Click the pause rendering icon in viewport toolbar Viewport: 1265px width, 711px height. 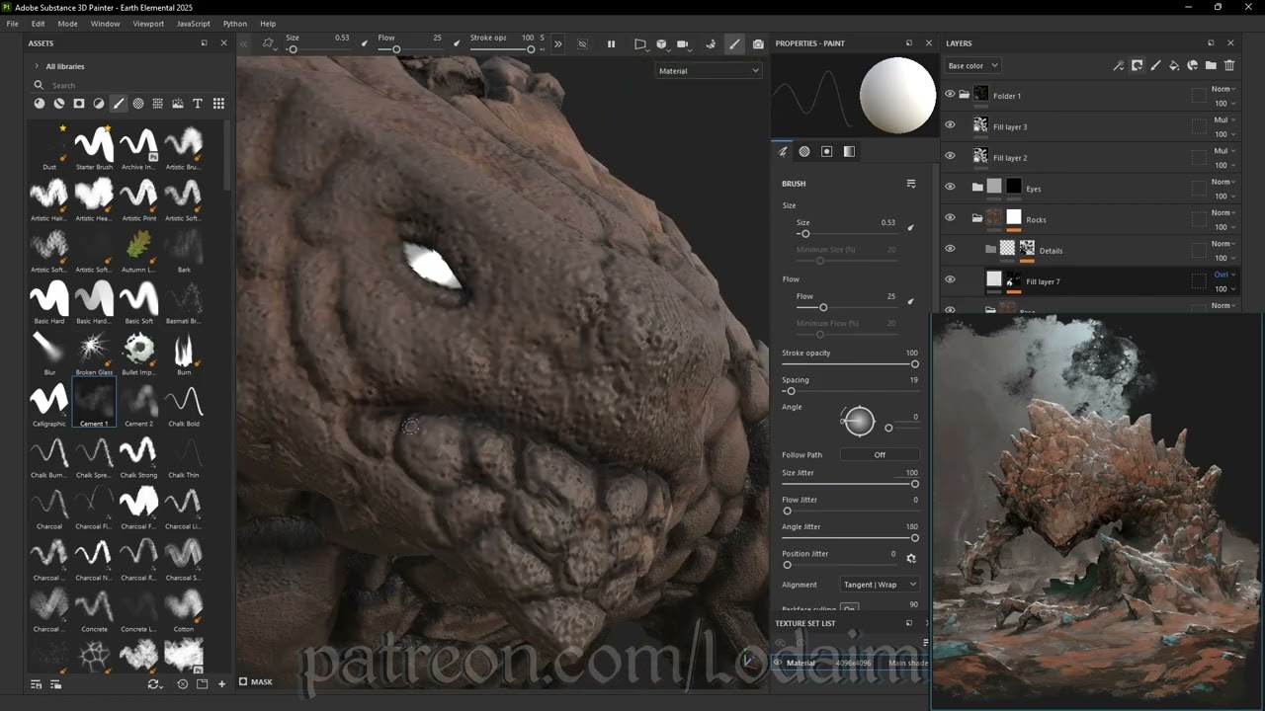coord(611,43)
